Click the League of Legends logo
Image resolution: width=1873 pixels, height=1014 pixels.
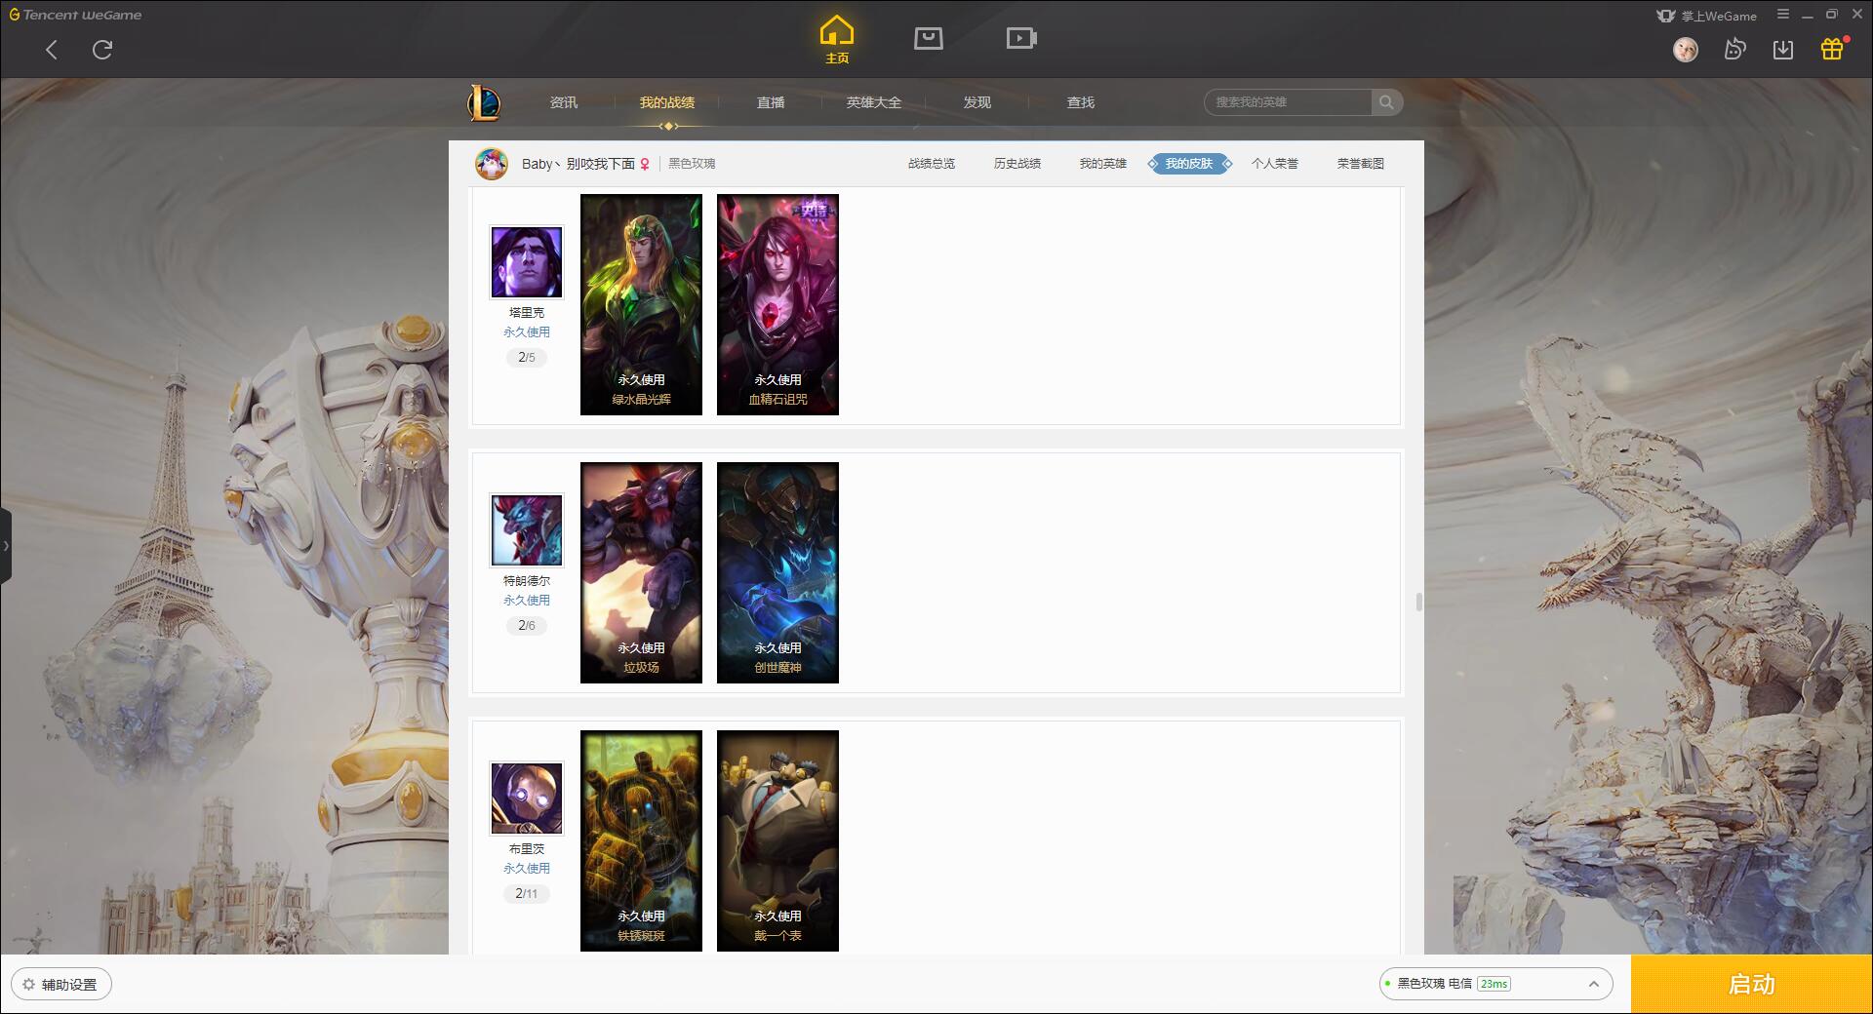(484, 102)
